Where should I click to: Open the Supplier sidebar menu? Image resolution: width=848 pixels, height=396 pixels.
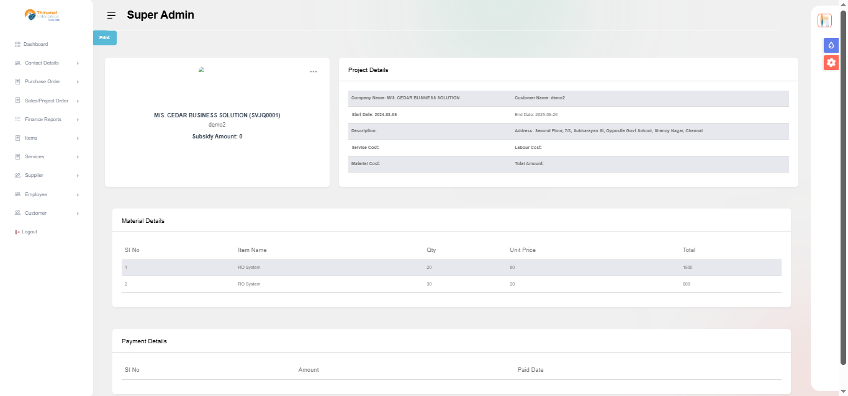(34, 175)
